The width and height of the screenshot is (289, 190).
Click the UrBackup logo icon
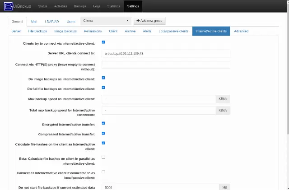[x=8, y=6]
